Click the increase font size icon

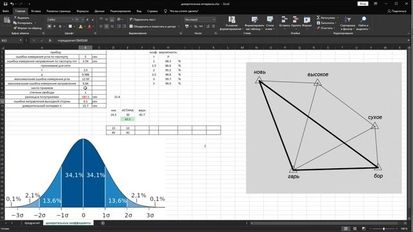coord(88,20)
